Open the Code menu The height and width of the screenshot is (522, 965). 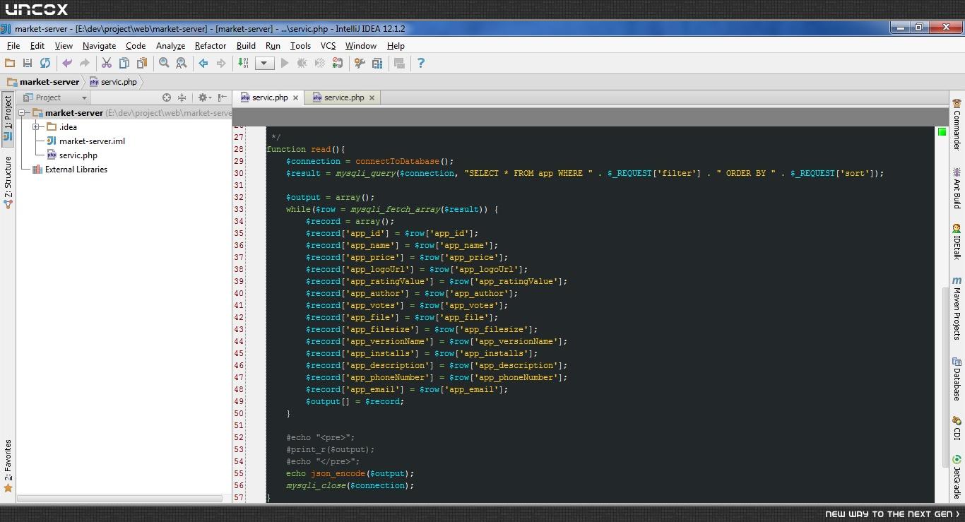(x=136, y=45)
